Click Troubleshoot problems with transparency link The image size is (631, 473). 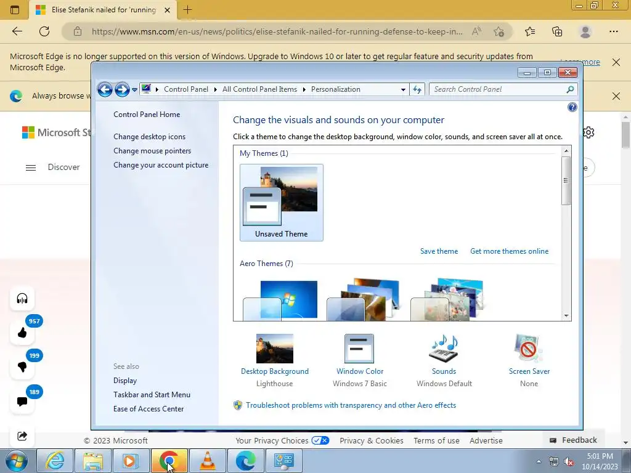pos(351,405)
